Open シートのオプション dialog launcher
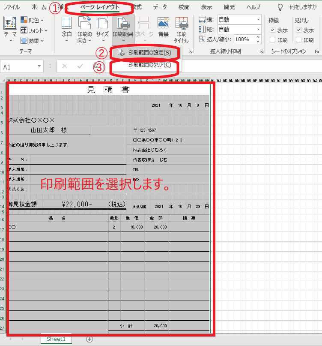 click(316, 51)
